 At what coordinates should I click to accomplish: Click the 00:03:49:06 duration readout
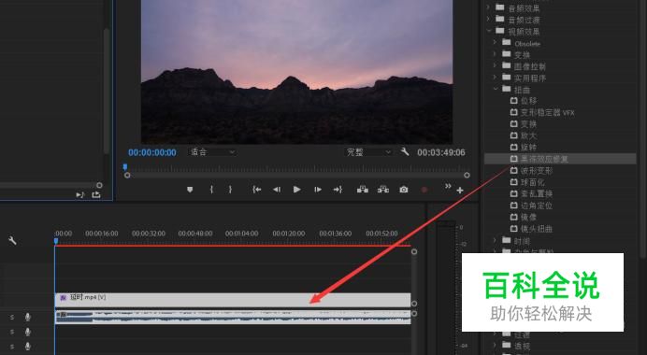441,152
